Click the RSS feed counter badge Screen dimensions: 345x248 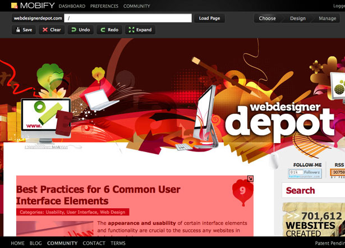[338, 172]
